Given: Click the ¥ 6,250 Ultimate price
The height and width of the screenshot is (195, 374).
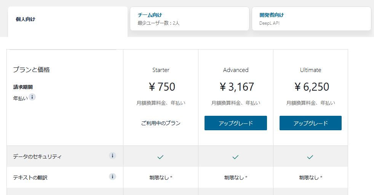Looking at the screenshot, I should (x=312, y=87).
